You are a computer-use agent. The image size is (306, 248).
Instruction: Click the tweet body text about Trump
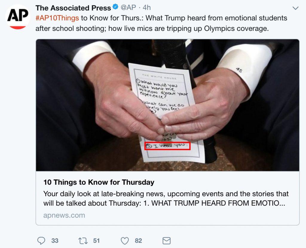click(x=161, y=23)
